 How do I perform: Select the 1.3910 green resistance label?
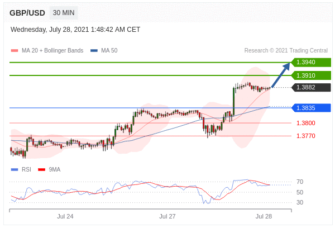(x=311, y=75)
